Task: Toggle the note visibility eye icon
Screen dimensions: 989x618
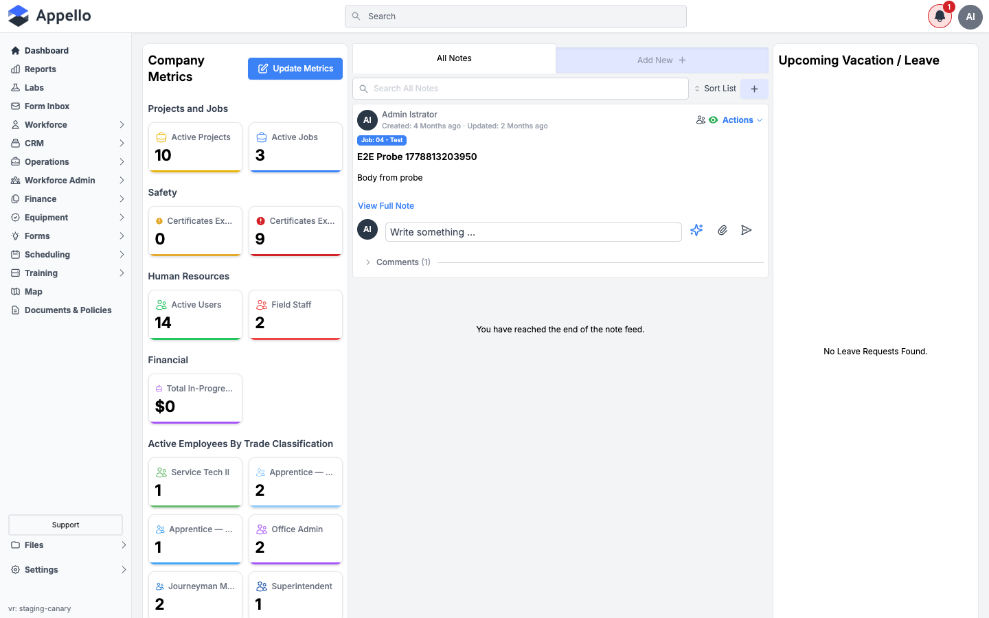Action: pyautogui.click(x=714, y=120)
